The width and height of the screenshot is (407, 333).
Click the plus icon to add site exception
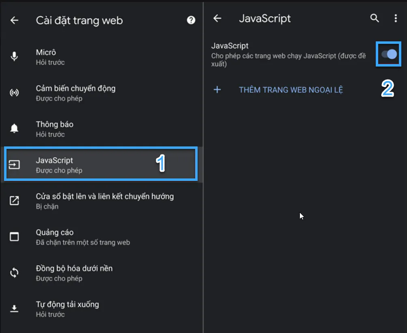217,90
